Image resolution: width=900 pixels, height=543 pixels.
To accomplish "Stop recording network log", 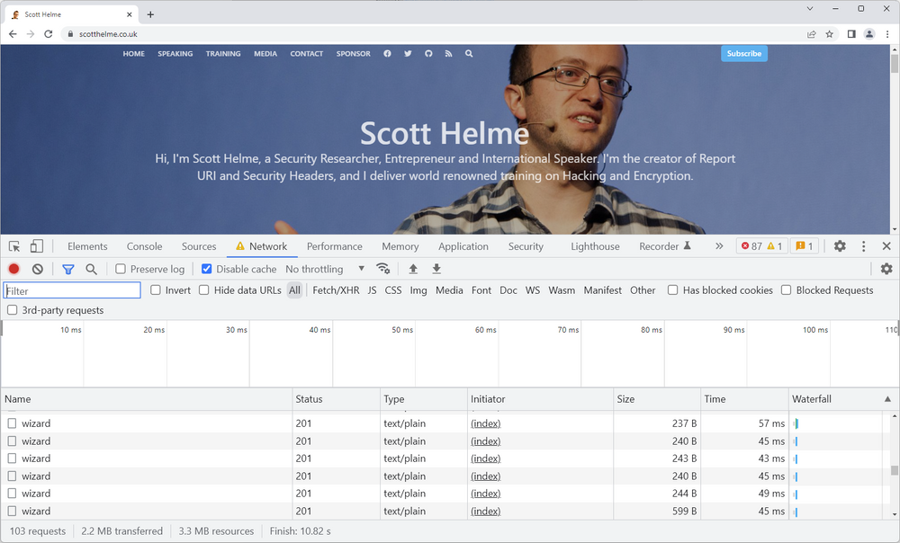I will [x=13, y=269].
